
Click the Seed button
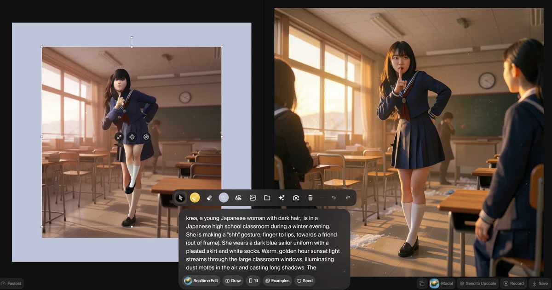point(305,281)
